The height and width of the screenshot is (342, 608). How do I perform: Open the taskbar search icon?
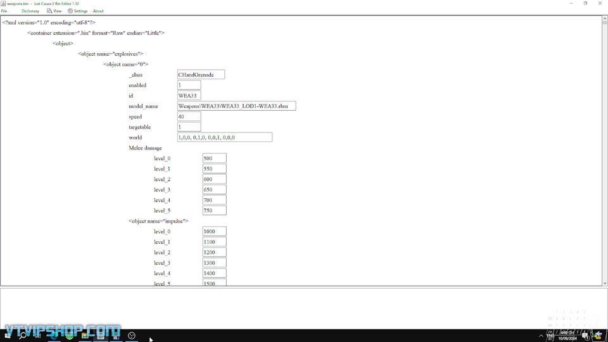coord(22,336)
